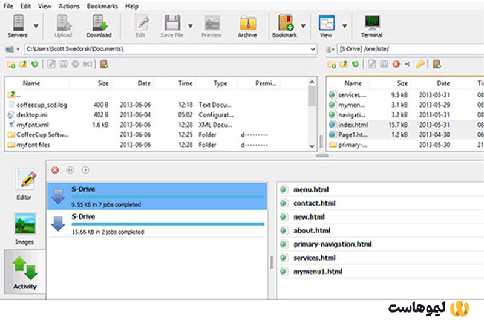The image size is (484, 332).
Task: Click the Upload toolbar button
Action: [64, 26]
